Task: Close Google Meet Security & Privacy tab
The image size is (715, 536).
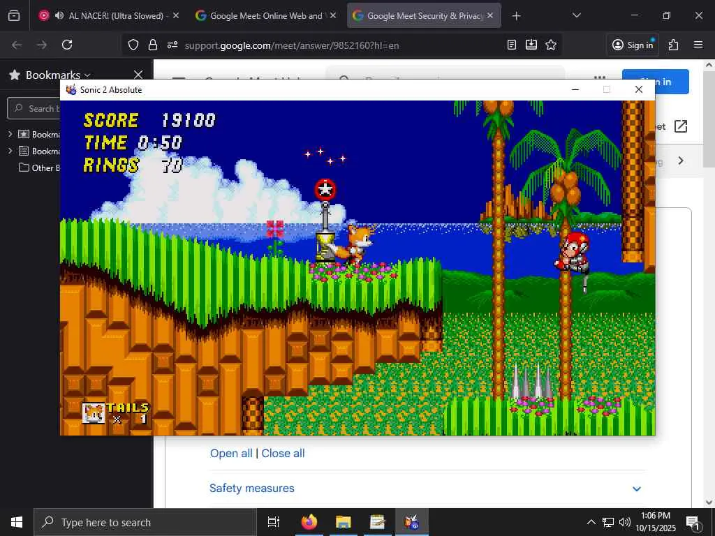Action: (x=489, y=16)
